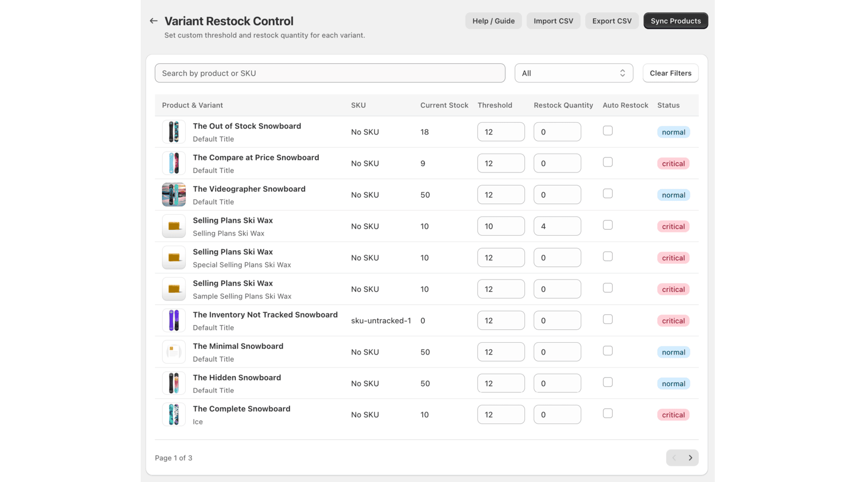Select The Complete Snowboard Ice thumbnail
Screen dimensions: 856x482
point(174,415)
